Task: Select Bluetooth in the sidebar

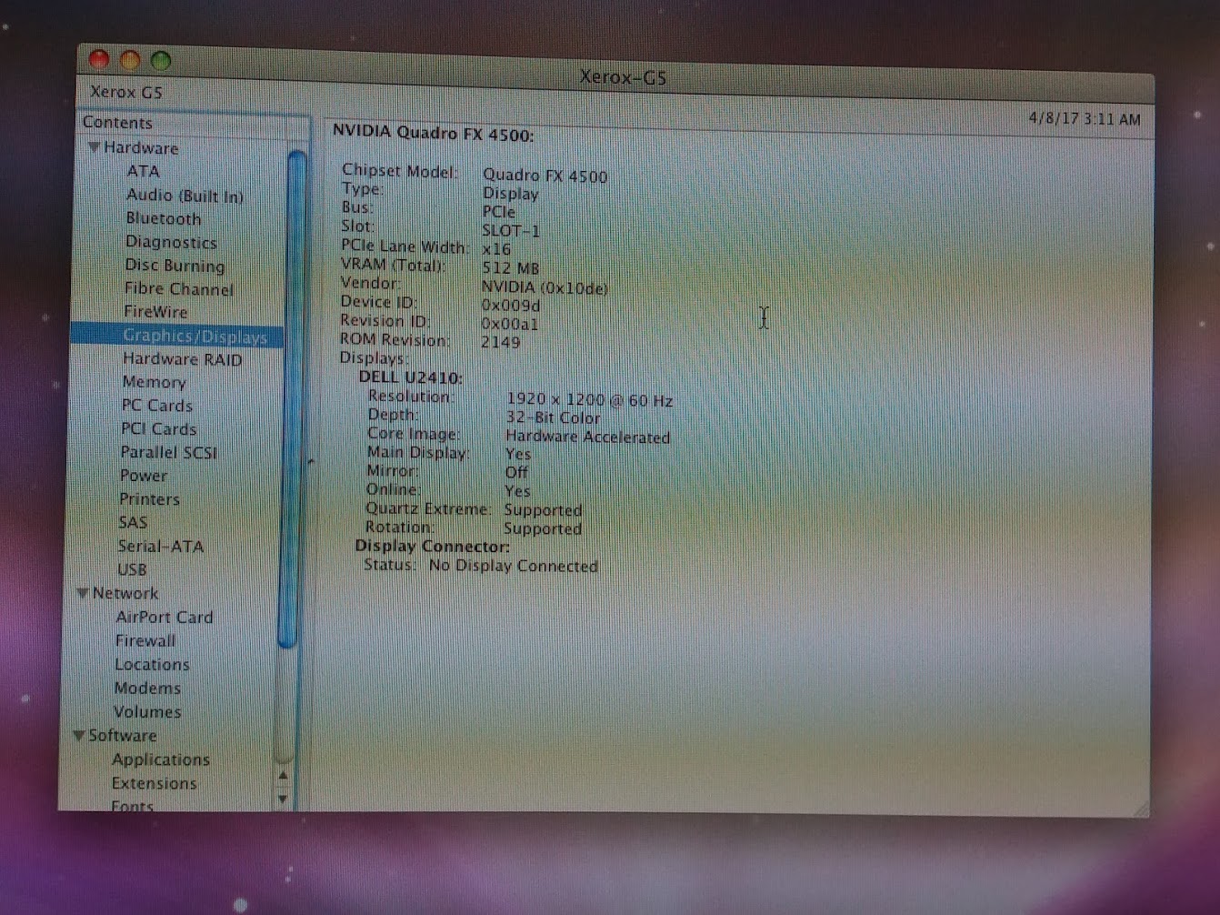Action: pyautogui.click(x=164, y=218)
